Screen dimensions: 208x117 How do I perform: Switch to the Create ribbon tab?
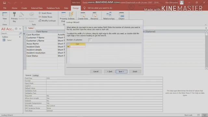coord(24,8)
